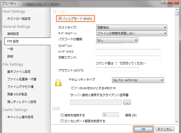Click the File Settings heading
The width and height of the screenshot is (181, 133).
pyautogui.click(x=13, y=64)
